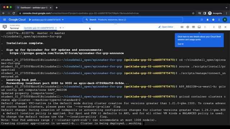Viewport: 230px width, 129px height.
Task: Open the Cloud Shell three-dot More menu
Action: click(x=205, y=27)
